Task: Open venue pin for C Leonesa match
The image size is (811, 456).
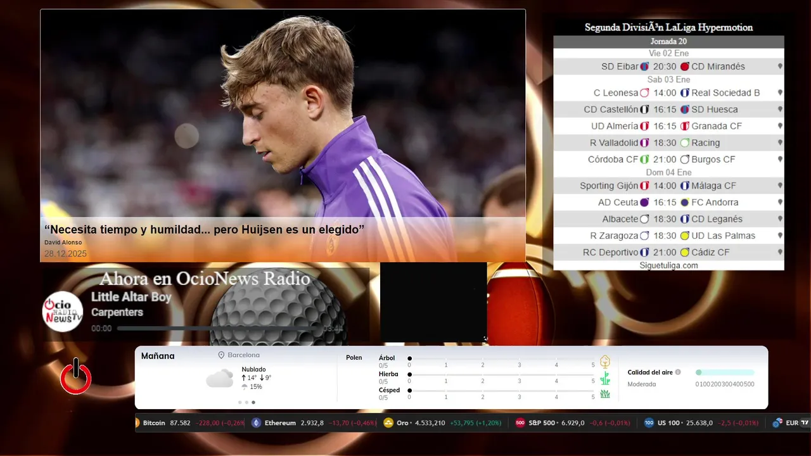Action: (x=780, y=92)
